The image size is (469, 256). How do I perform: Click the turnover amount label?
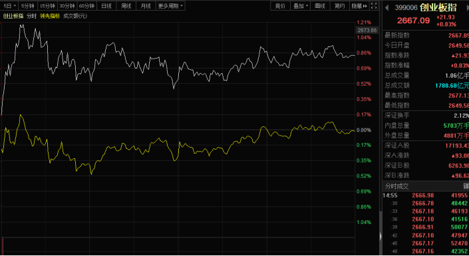click(x=75, y=16)
